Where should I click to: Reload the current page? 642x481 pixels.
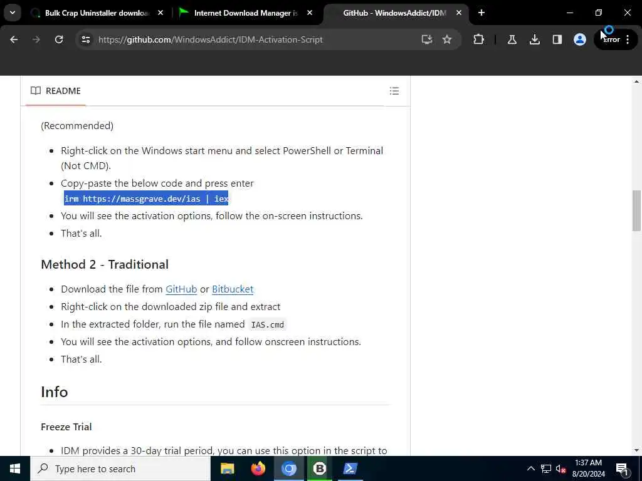coord(59,39)
